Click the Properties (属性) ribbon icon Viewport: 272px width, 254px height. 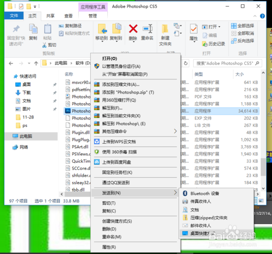click(x=194, y=29)
